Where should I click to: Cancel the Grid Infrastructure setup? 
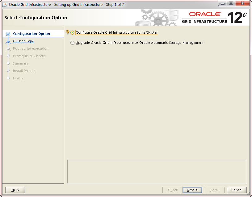[x=237, y=190]
